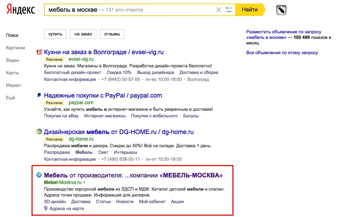This screenshot has width=337, height=217.
Task: Click the user avatar icon
Action: pyautogui.click(x=281, y=10)
